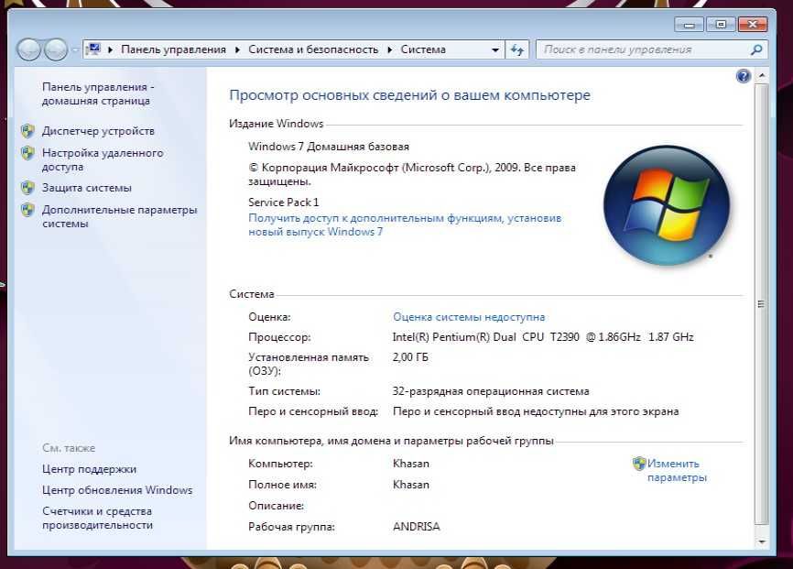Click the heading Просмотр основных сведений о вашем компьютере
This screenshot has height=569, width=793.
pyautogui.click(x=410, y=95)
